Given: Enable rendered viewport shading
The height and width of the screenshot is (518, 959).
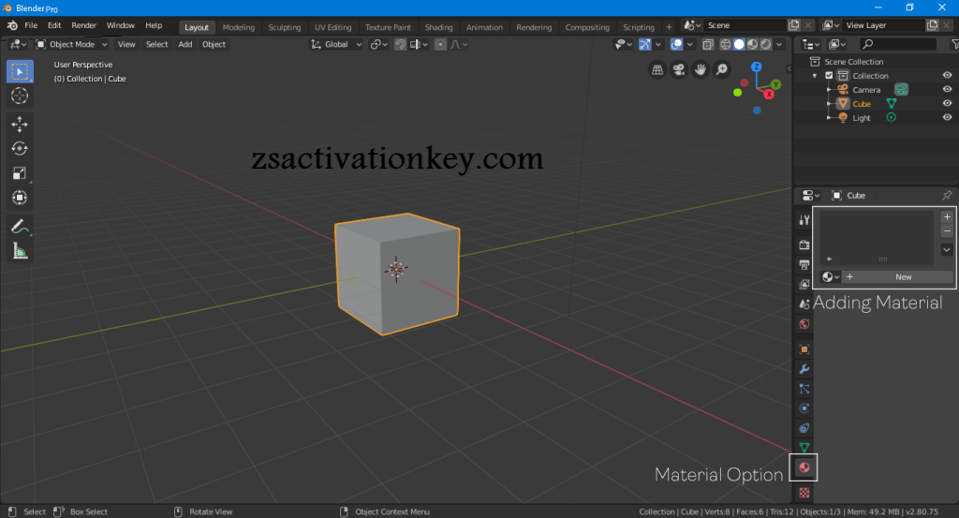Looking at the screenshot, I should click(x=766, y=44).
